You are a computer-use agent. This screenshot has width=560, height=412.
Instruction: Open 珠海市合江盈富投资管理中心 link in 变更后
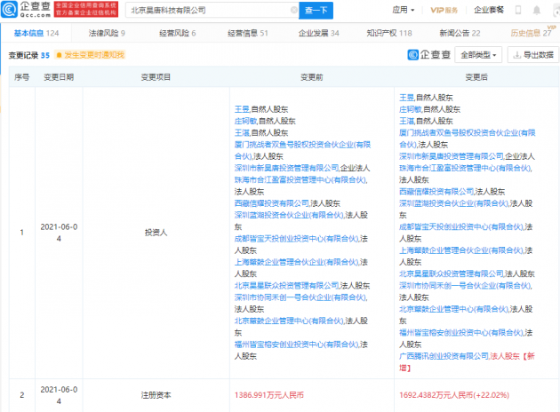click(465, 168)
